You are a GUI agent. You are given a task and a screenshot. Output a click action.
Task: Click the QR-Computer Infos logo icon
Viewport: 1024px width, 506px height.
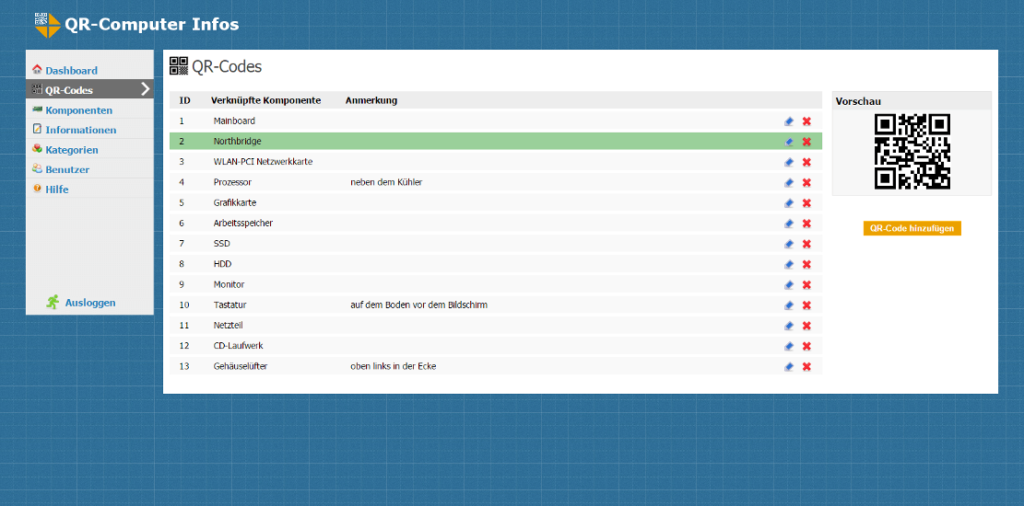[48, 25]
